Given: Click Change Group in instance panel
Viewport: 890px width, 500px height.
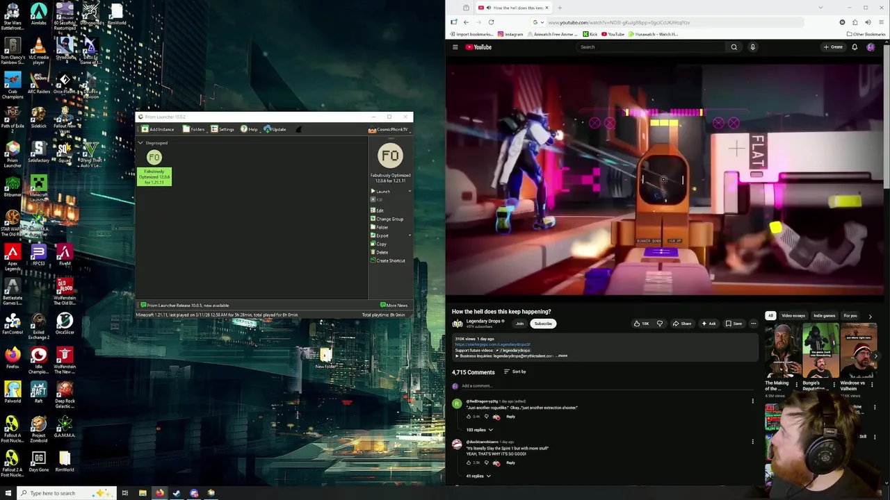Looking at the screenshot, I should point(387,219).
